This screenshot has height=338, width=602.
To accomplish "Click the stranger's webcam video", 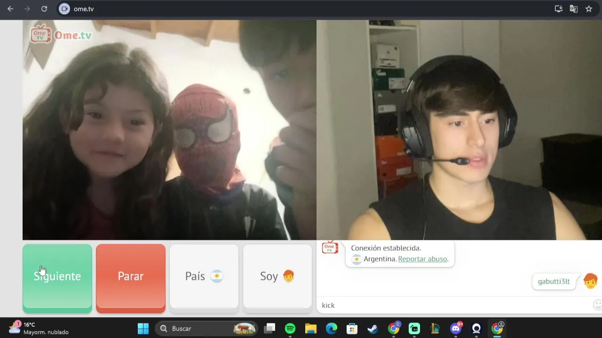I will pos(169,130).
